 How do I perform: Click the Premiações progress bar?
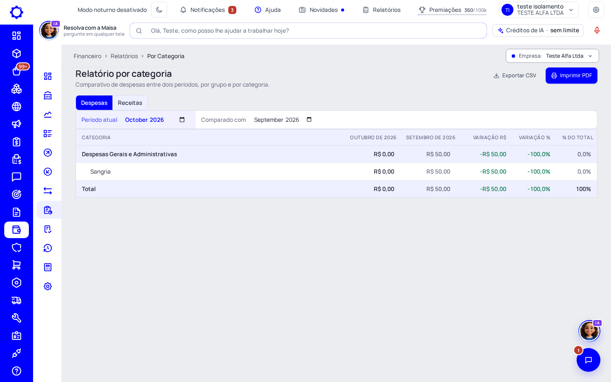452,14
